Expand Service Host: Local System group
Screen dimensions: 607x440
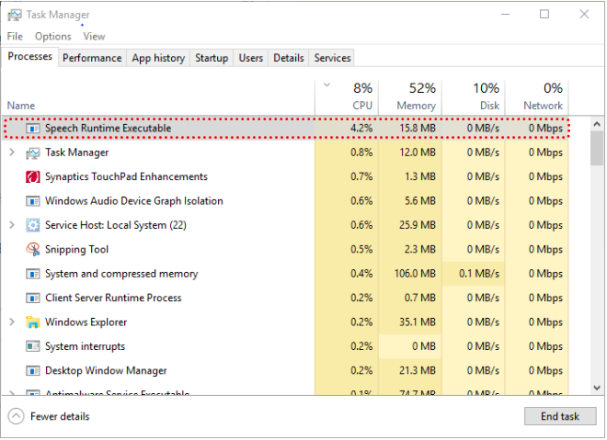pos(12,225)
